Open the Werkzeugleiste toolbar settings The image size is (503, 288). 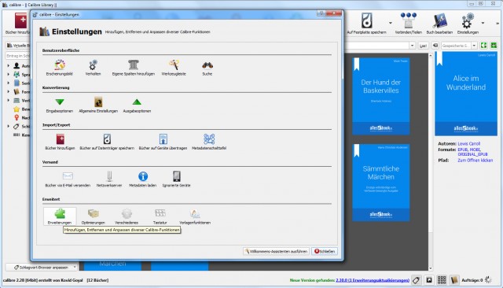tap(174, 68)
